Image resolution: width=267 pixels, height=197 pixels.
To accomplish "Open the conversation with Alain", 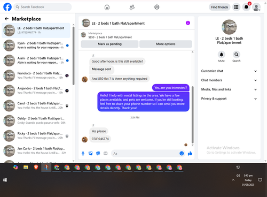I will pos(36,60).
